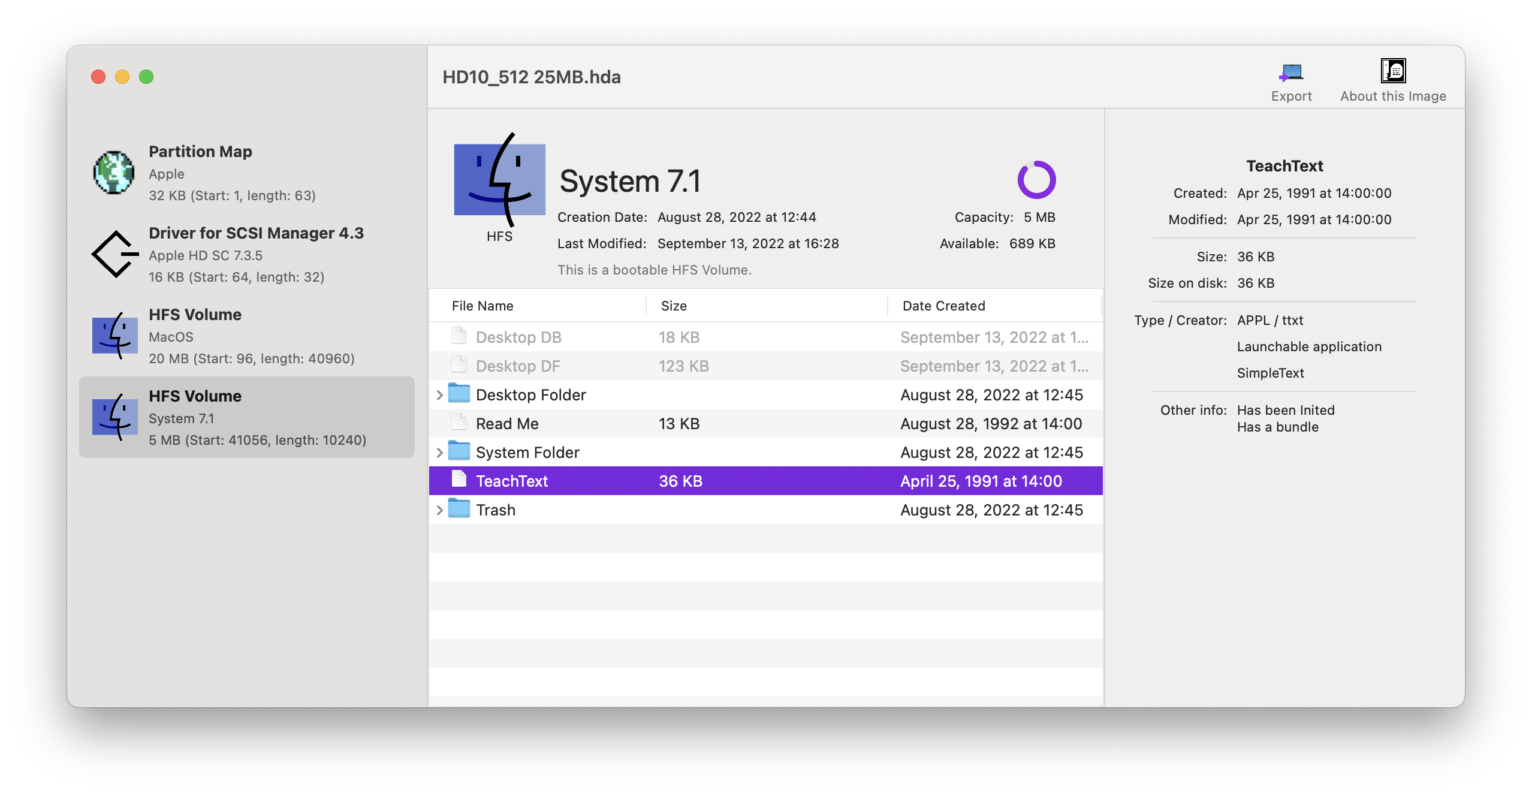1532x796 pixels.
Task: Click the capacity usage ring indicator
Action: point(1036,179)
